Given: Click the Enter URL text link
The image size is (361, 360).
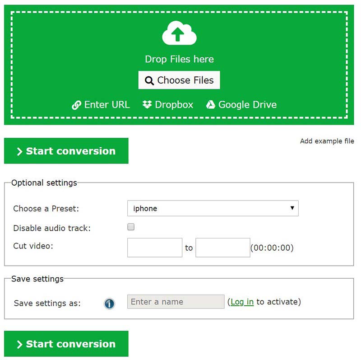Looking at the screenshot, I should [x=107, y=105].
